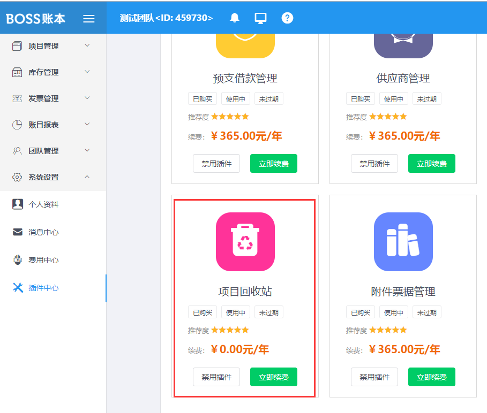Disable the 供应商管理 plugin with 禁用插件
487x413 pixels.
374,163
